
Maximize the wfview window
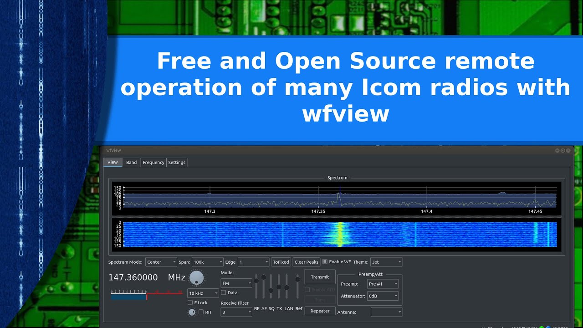point(563,150)
